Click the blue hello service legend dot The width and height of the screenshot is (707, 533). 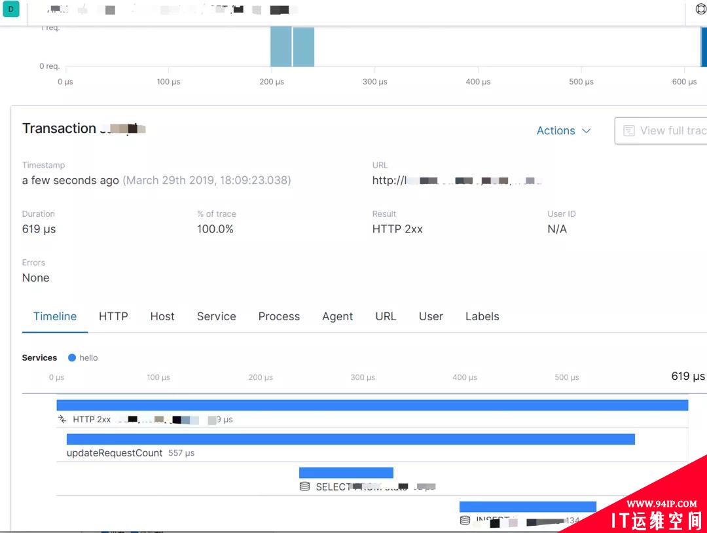pyautogui.click(x=72, y=358)
